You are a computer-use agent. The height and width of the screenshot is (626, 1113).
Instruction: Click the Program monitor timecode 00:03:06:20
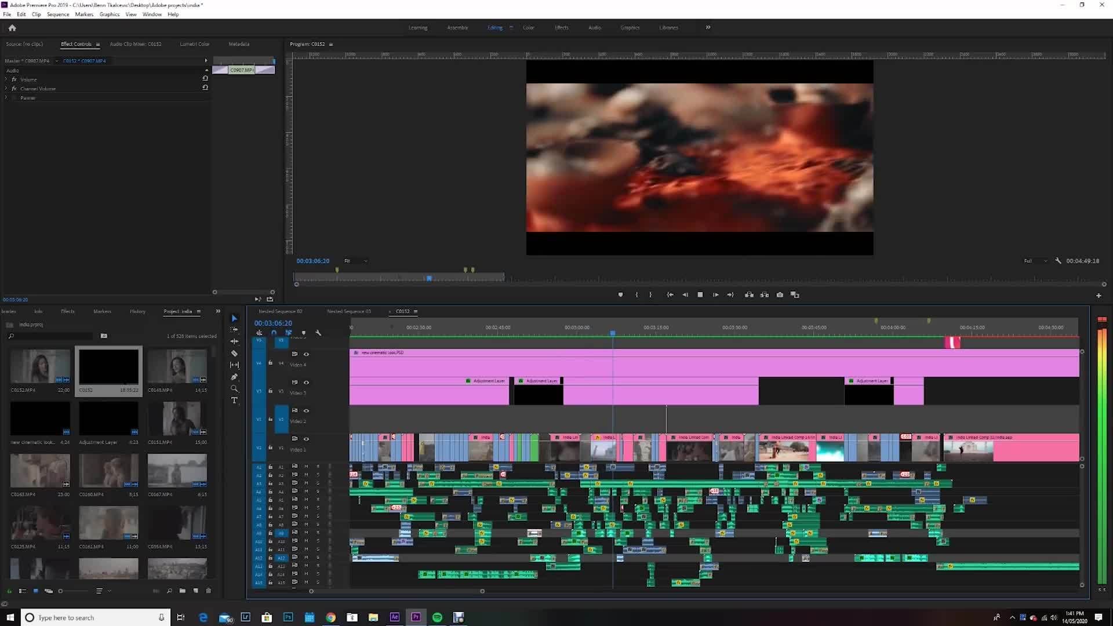click(x=312, y=261)
